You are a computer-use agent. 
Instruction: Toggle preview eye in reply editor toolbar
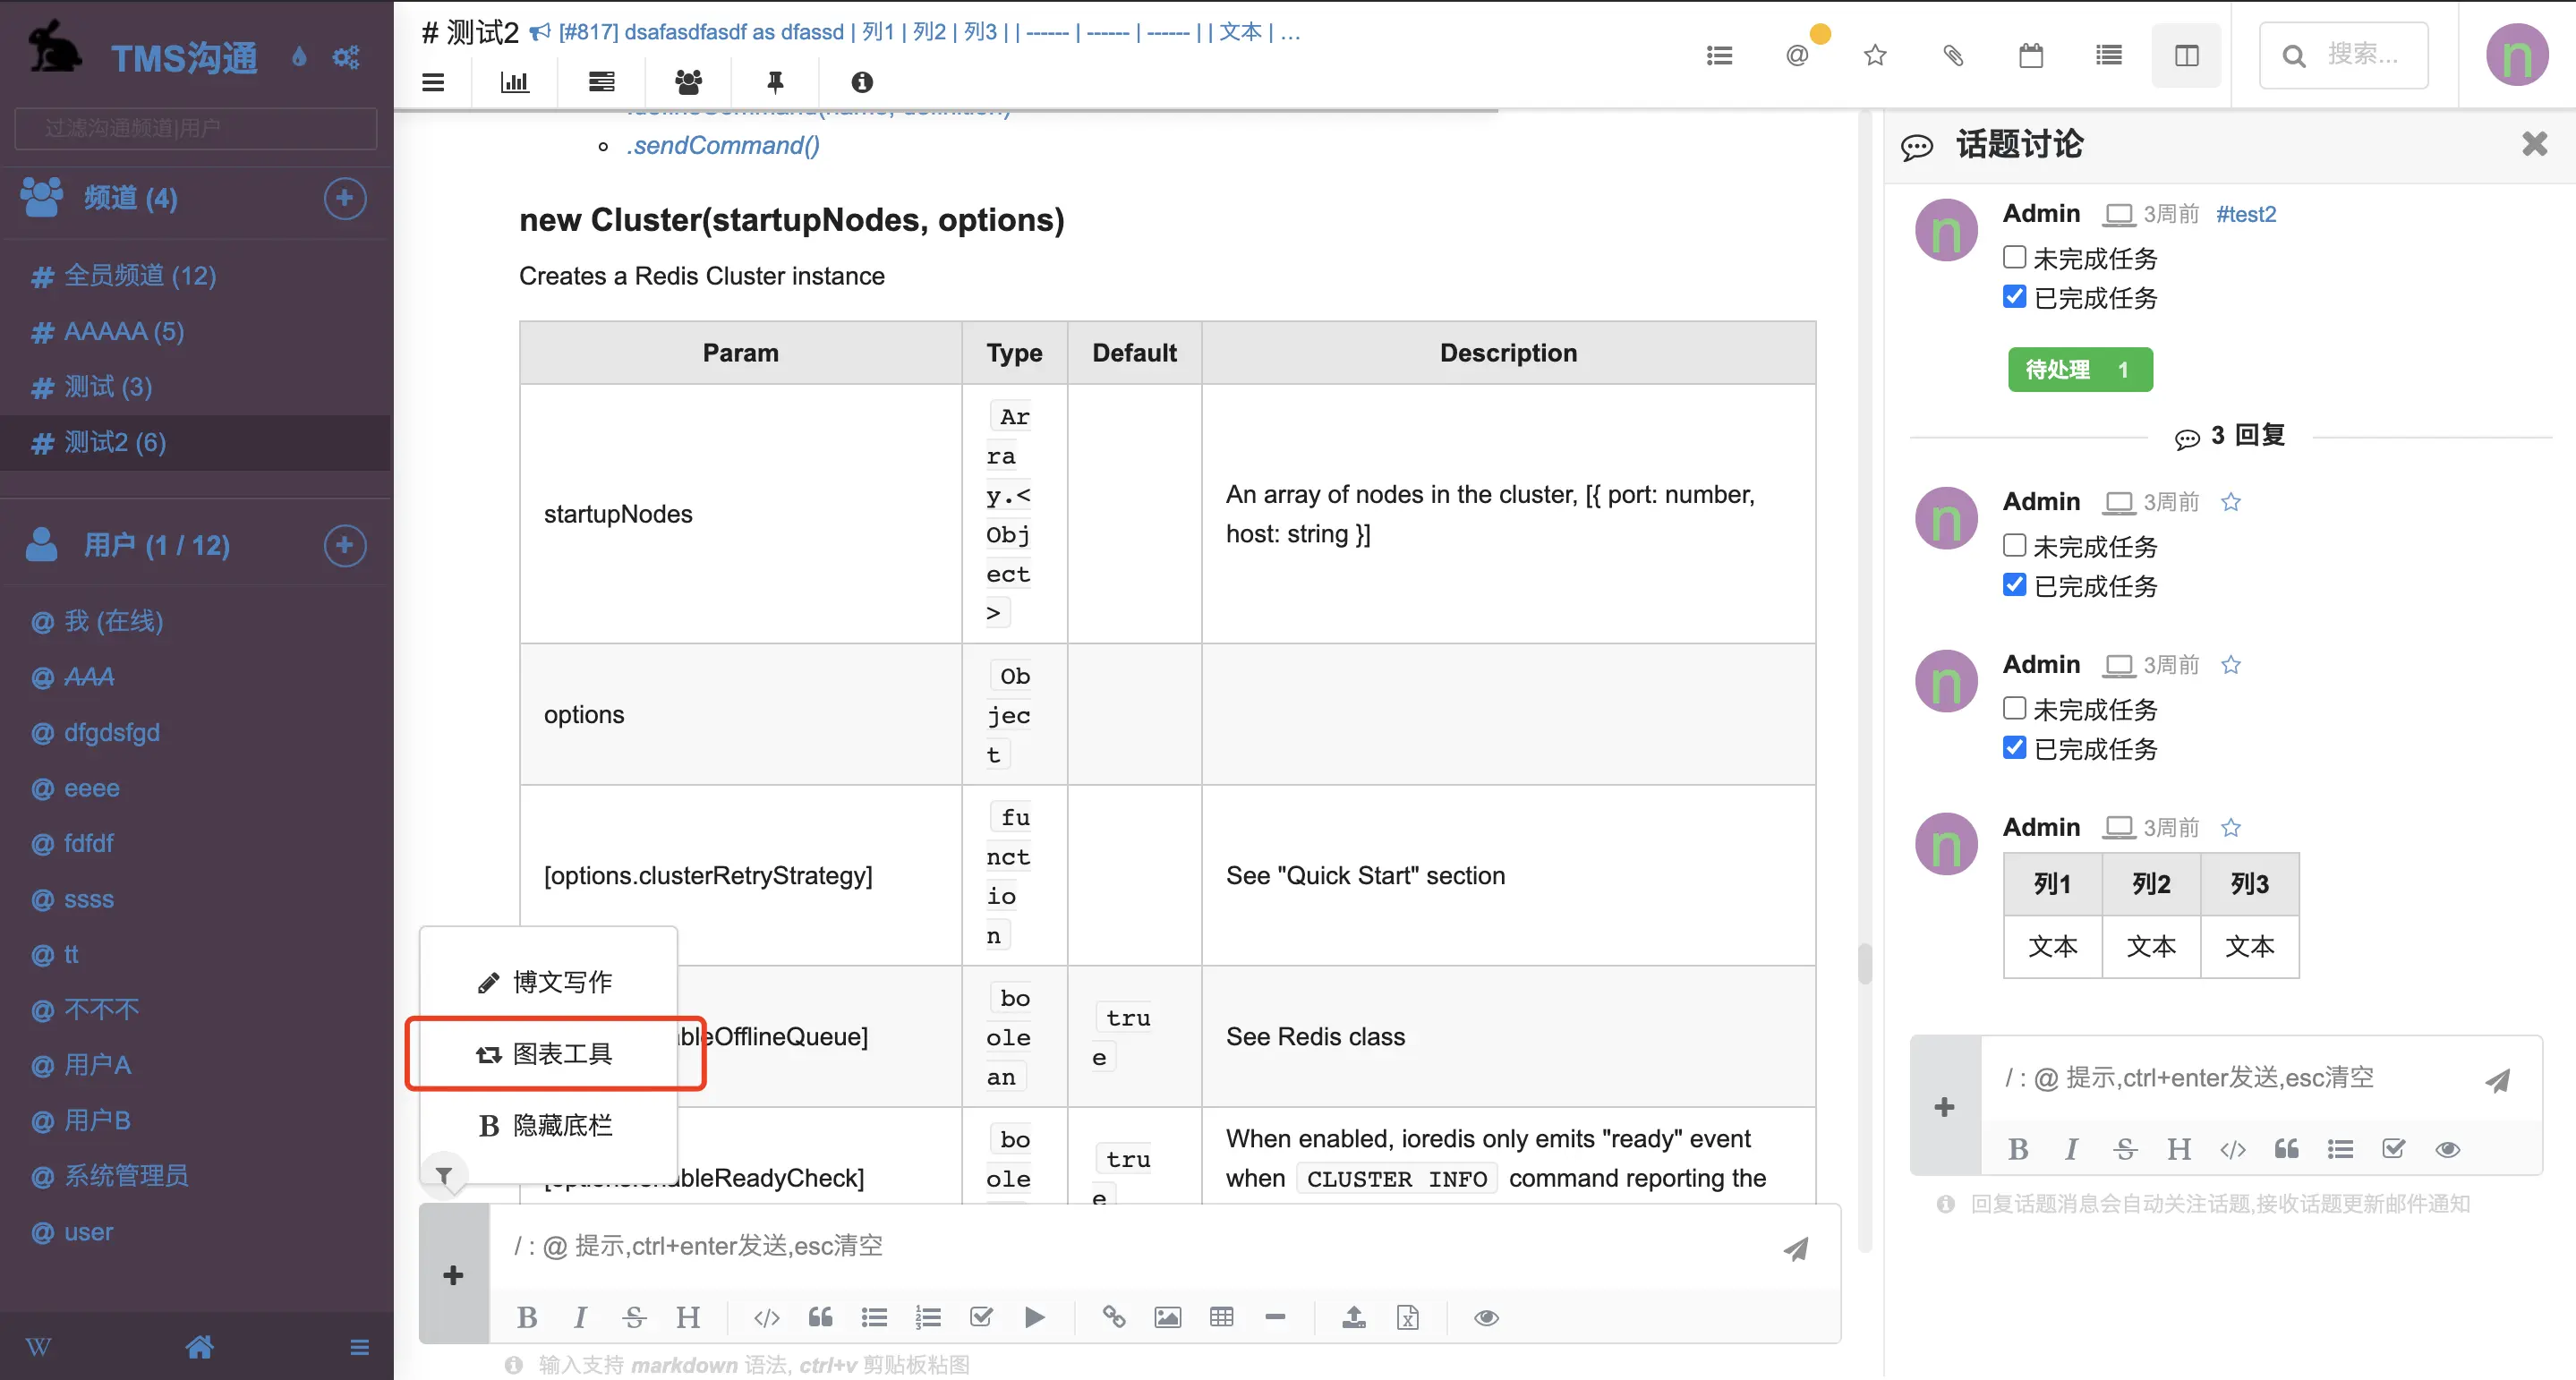point(2447,1149)
